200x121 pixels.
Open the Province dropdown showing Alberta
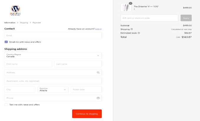53,89
